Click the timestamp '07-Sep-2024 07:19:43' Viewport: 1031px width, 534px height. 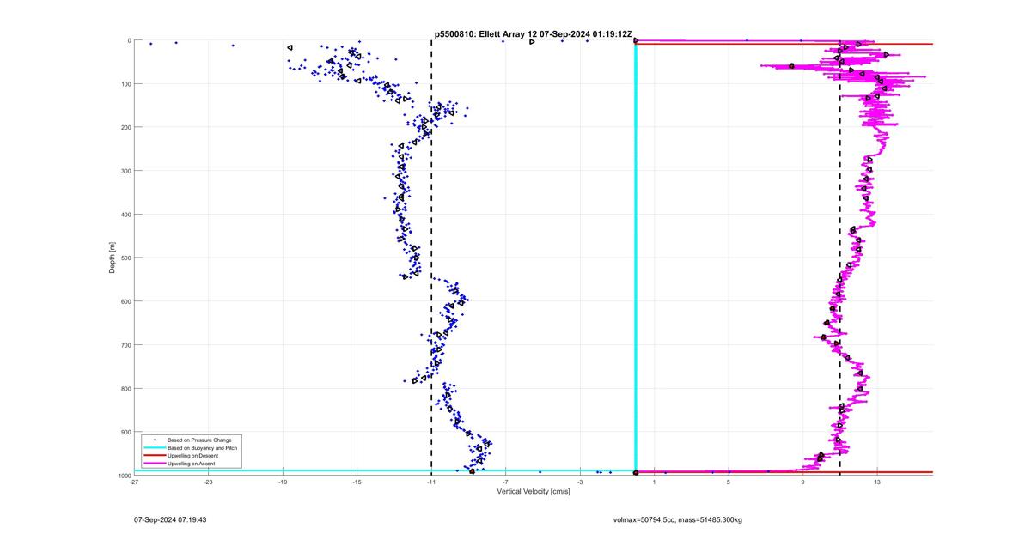pos(170,519)
